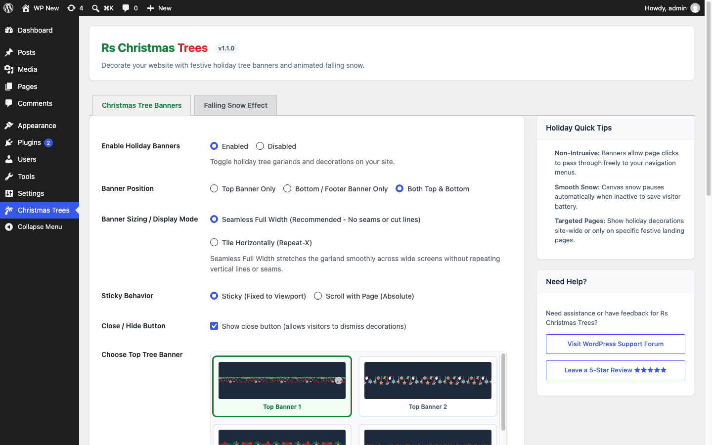Click the Tools wrench icon

(x=9, y=177)
